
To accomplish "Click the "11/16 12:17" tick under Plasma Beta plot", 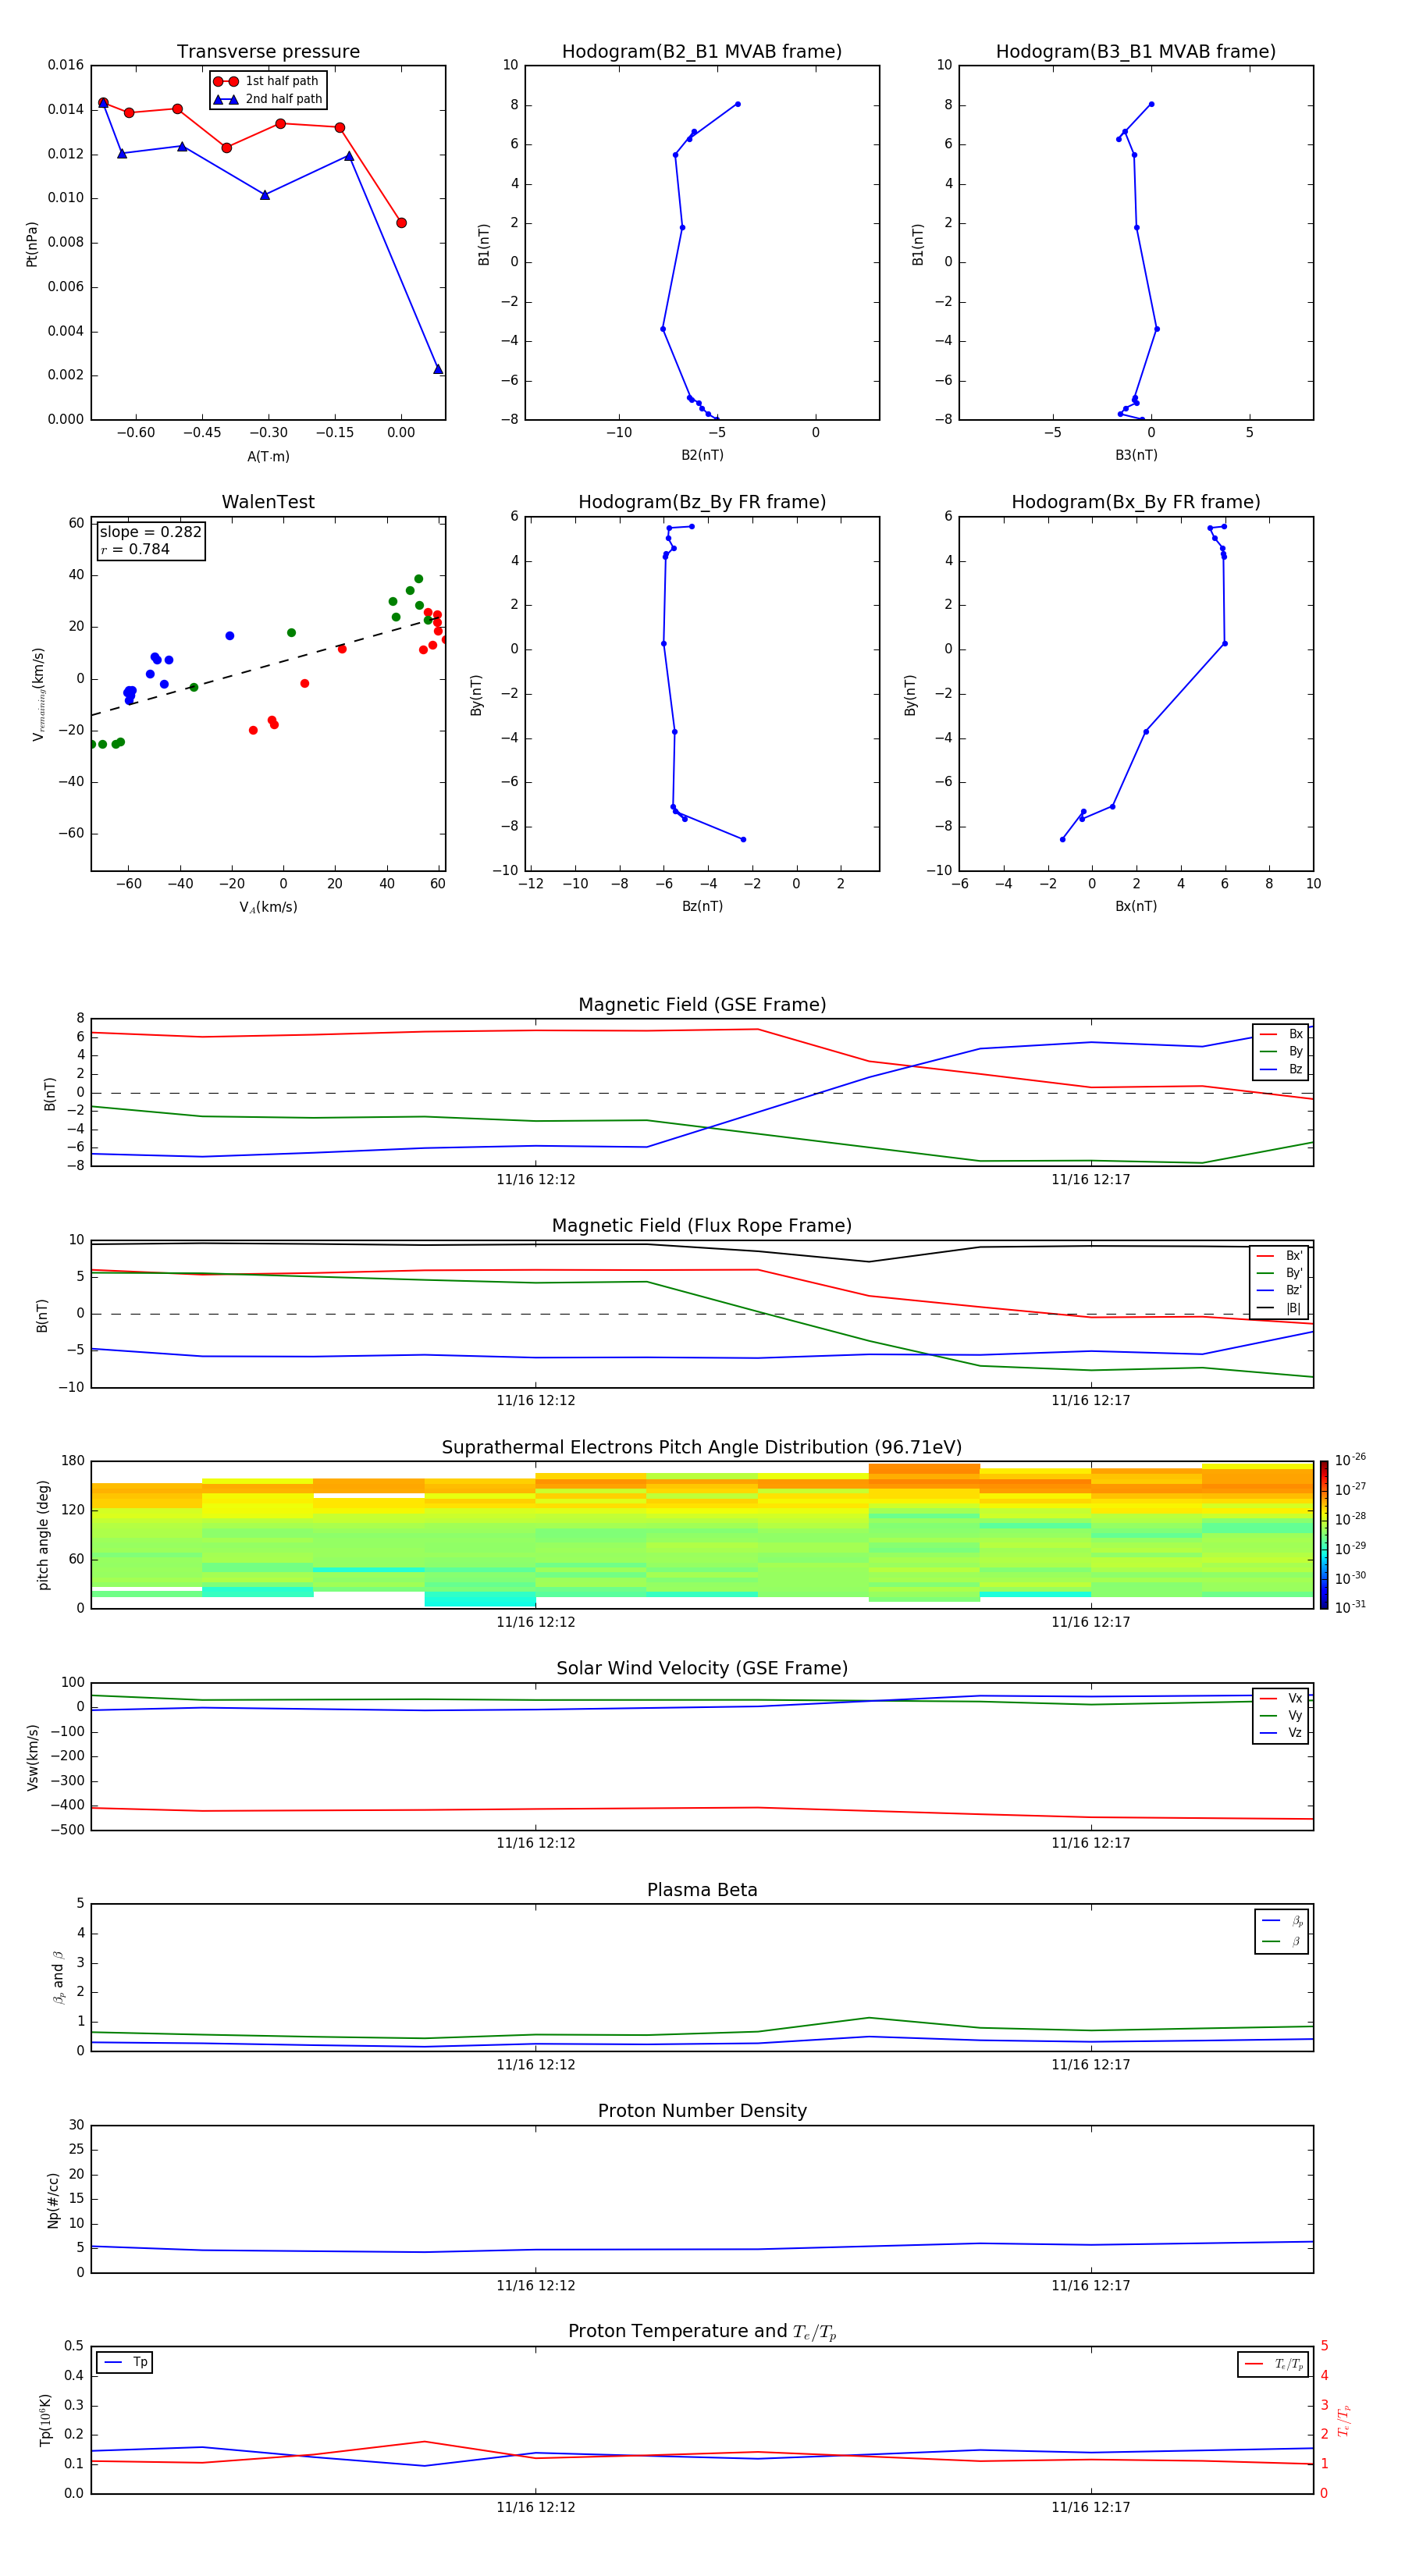I will point(1090,2065).
